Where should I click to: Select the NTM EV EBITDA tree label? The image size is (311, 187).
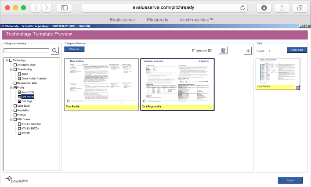(30, 129)
